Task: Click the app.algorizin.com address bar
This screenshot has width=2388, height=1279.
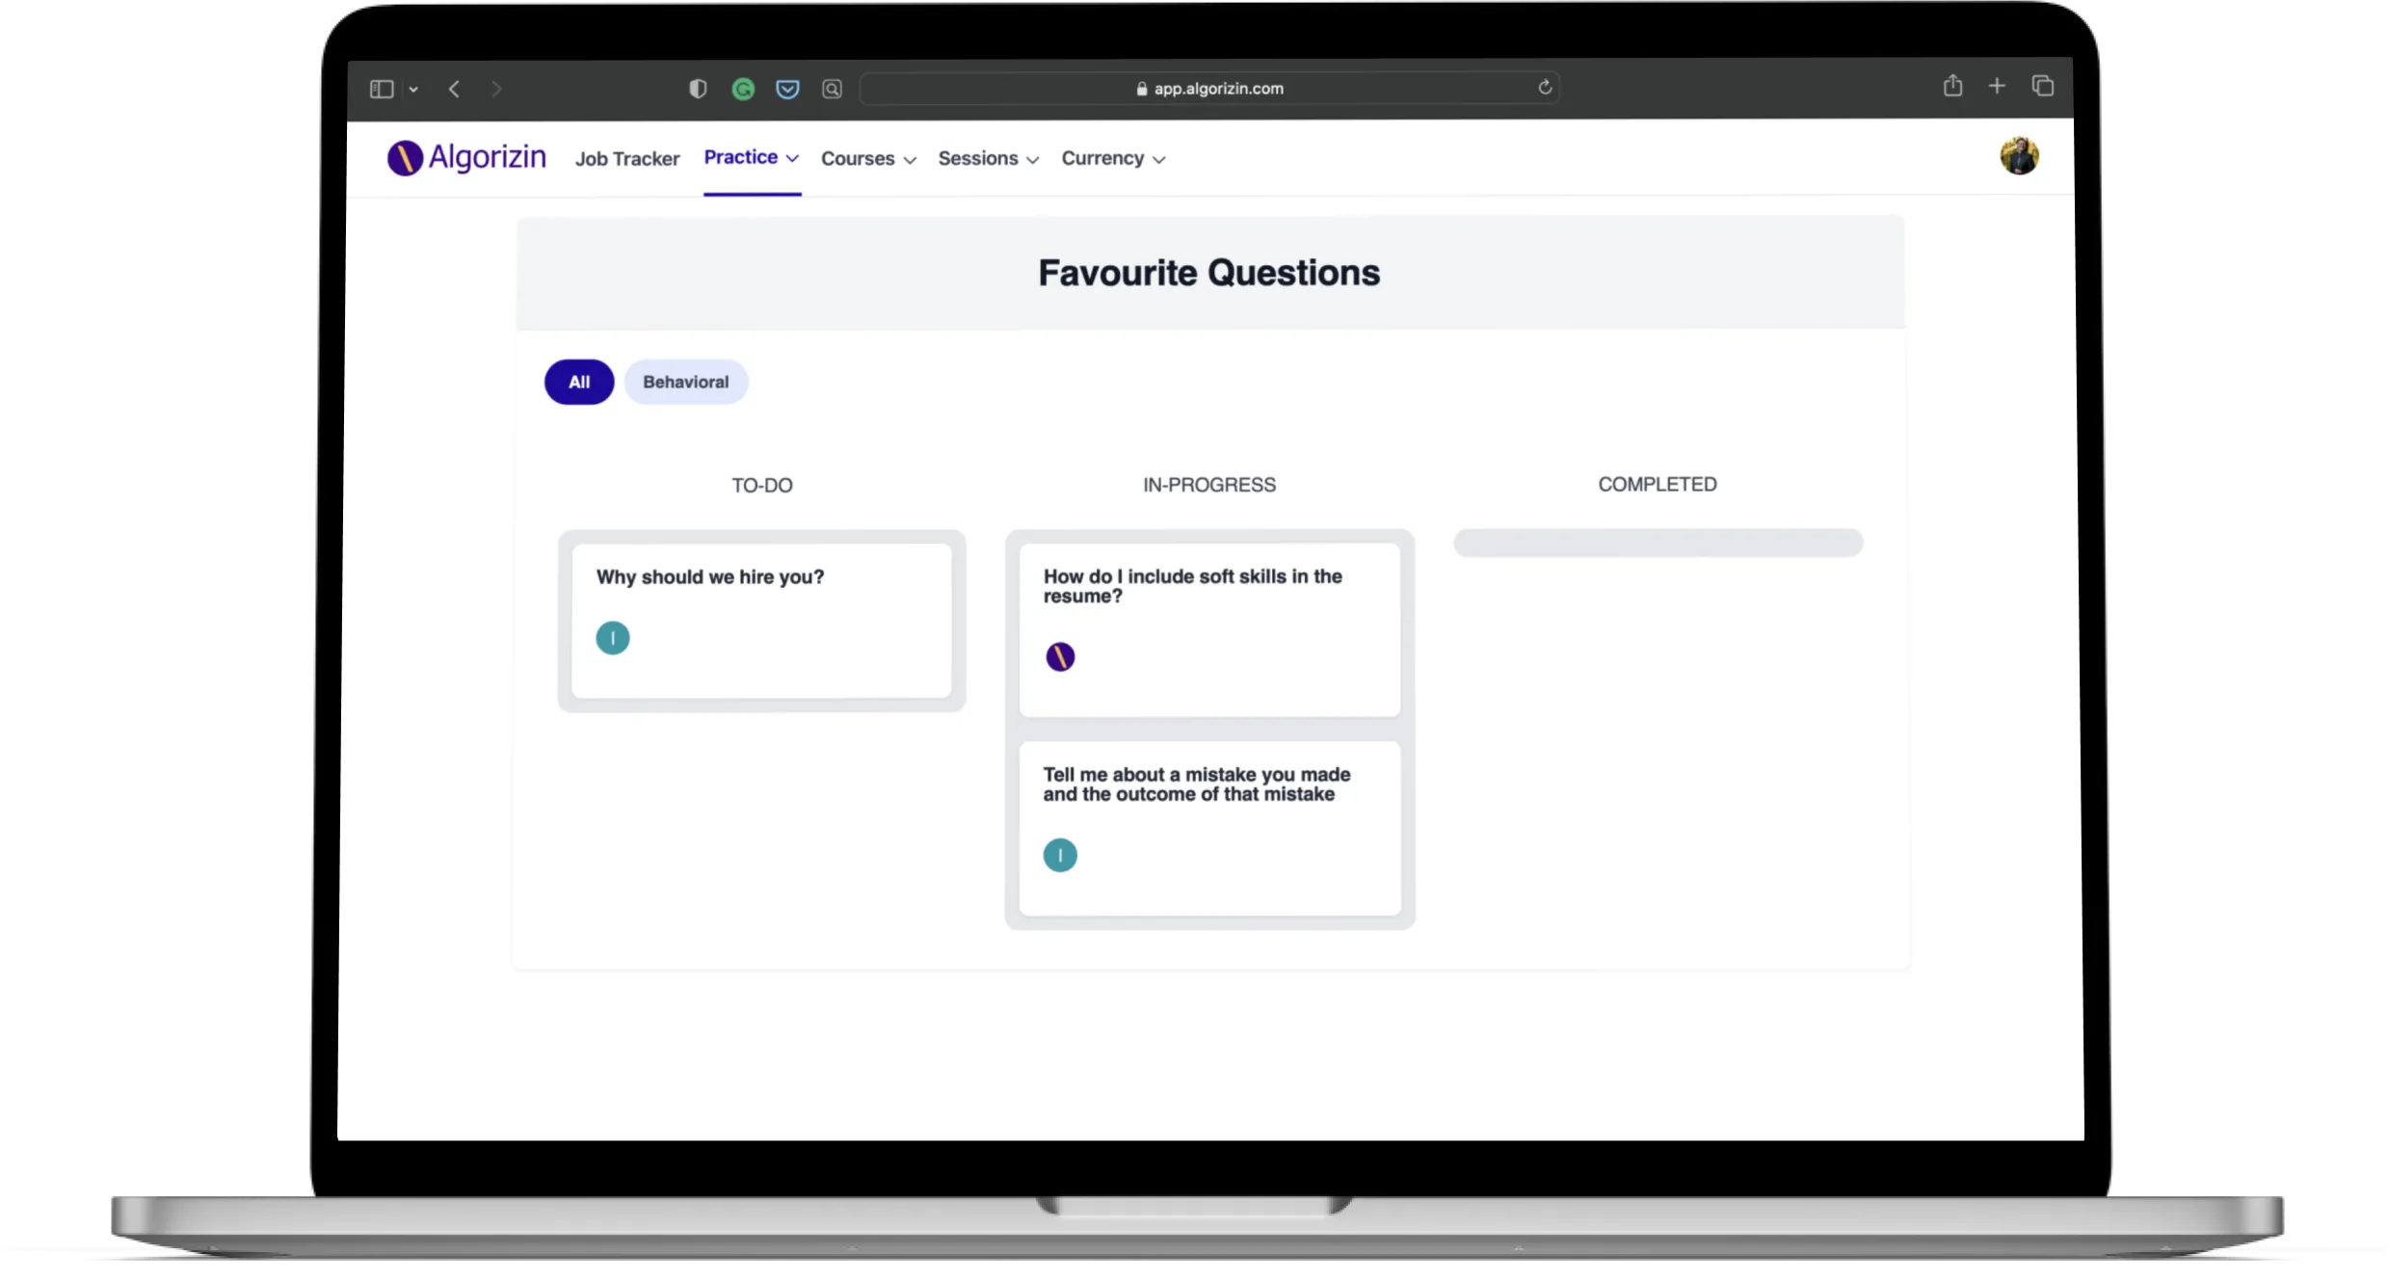Action: pyautogui.click(x=1209, y=88)
